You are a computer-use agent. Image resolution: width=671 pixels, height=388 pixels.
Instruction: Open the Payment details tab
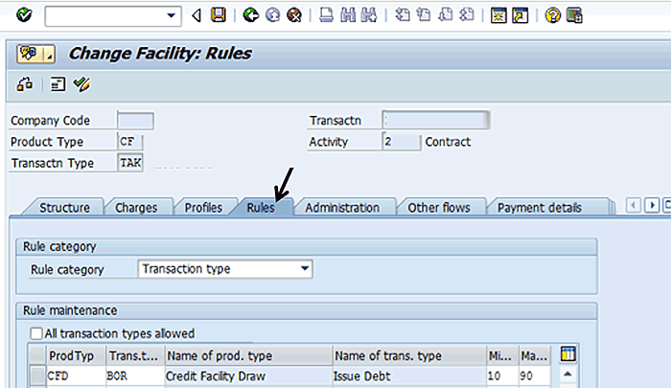[x=539, y=207]
